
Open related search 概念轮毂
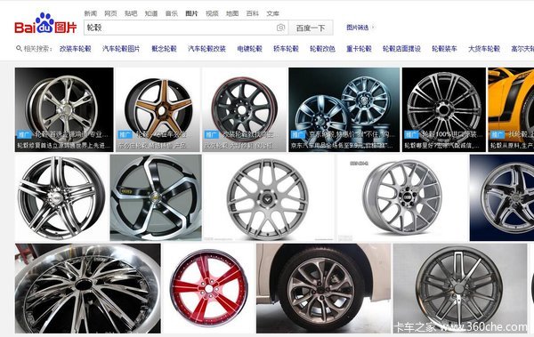click(164, 49)
